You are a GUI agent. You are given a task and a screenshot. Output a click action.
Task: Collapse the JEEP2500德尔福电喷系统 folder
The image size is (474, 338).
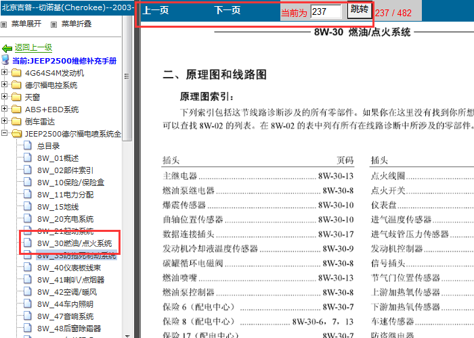4,132
